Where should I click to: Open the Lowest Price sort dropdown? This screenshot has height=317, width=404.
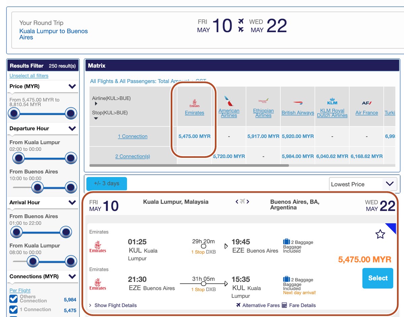(363, 184)
